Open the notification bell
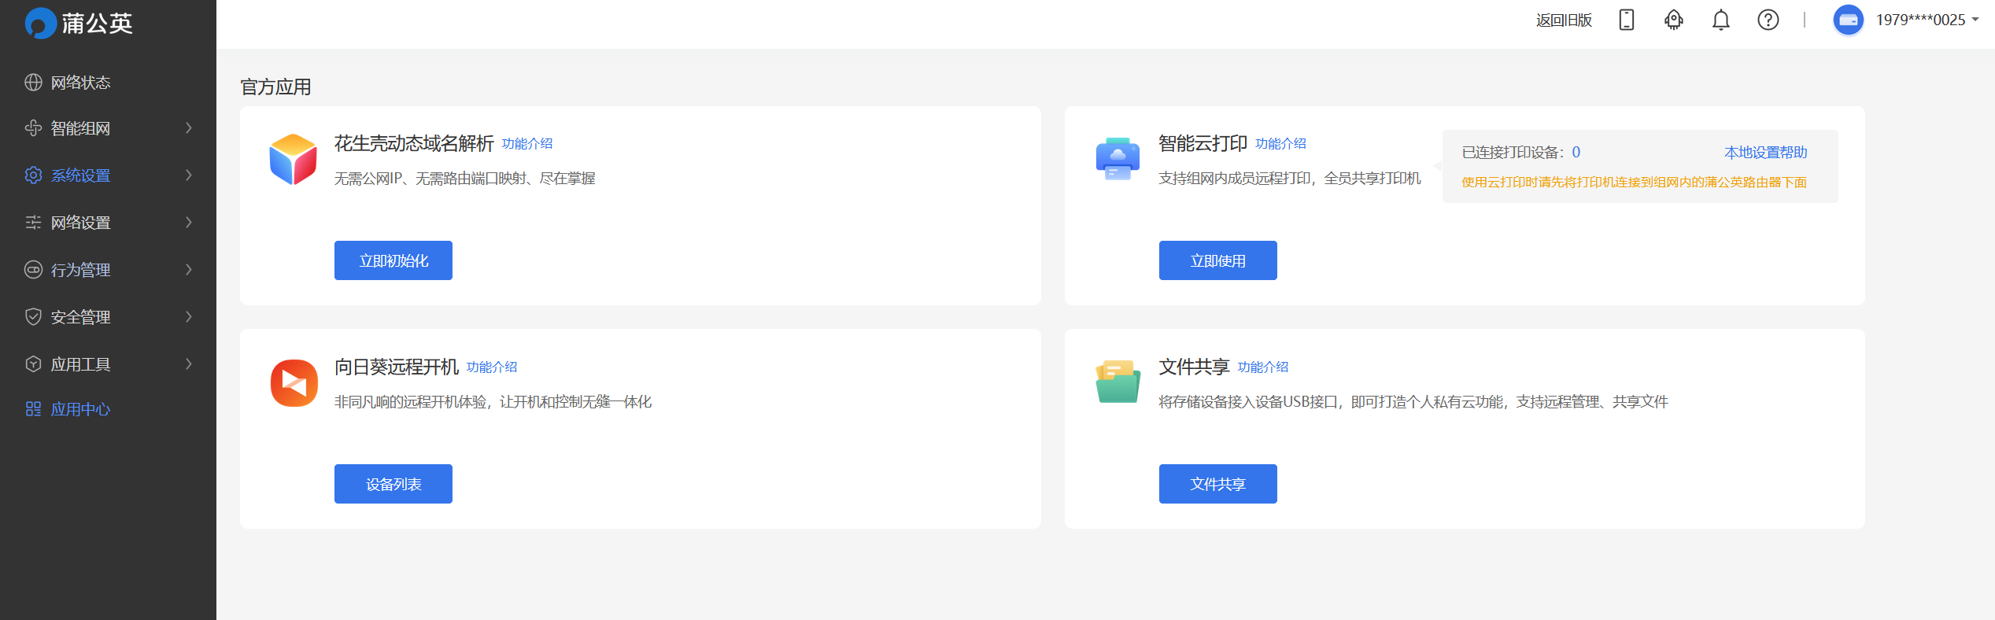 click(1721, 20)
